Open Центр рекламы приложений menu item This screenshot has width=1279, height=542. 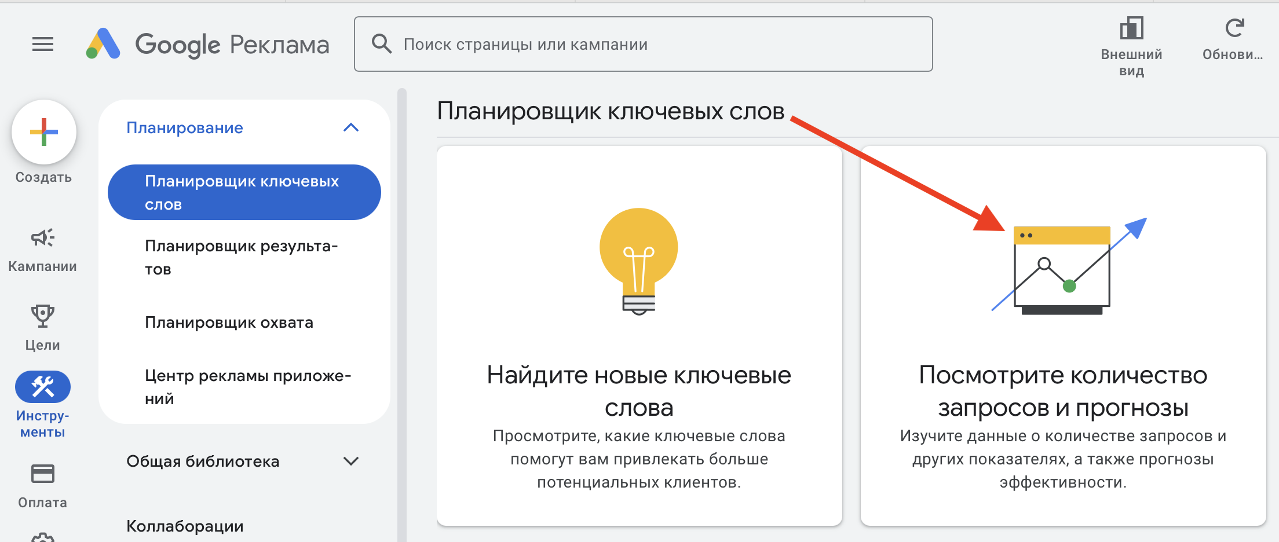pos(248,387)
